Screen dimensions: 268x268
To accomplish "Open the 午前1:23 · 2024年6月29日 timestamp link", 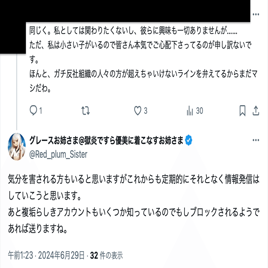I will [x=46, y=255].
